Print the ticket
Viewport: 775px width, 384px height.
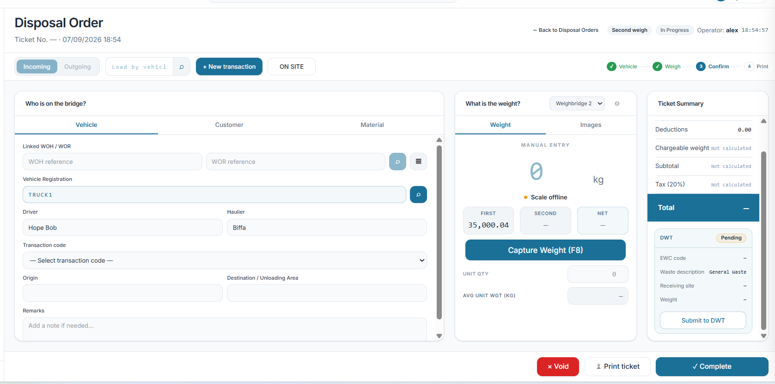click(x=617, y=366)
